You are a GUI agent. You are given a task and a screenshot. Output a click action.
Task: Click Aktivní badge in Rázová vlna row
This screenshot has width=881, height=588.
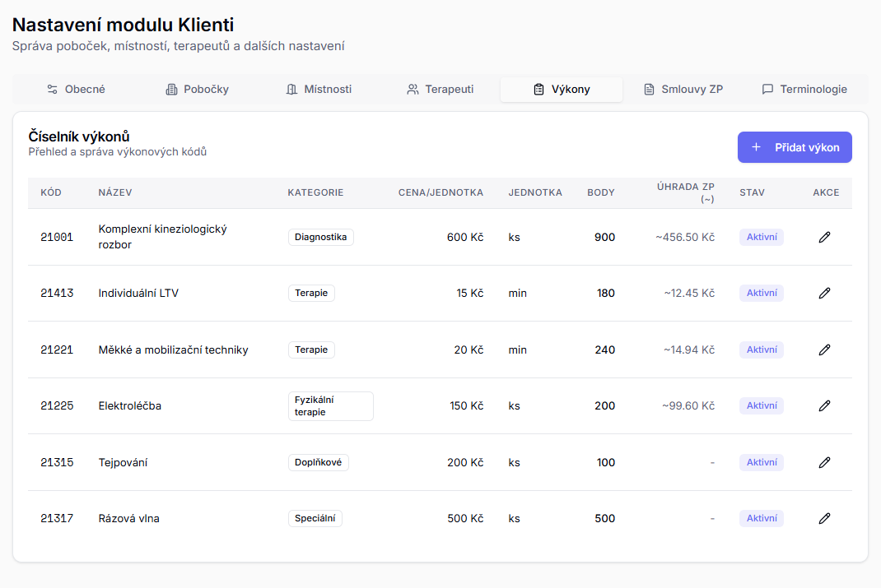(761, 518)
